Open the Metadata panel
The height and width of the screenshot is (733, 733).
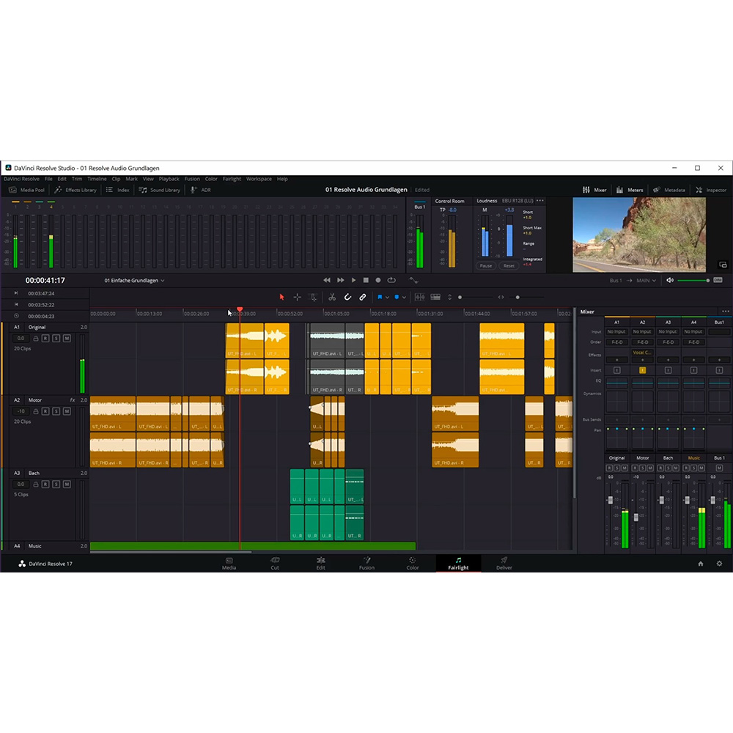(x=669, y=190)
